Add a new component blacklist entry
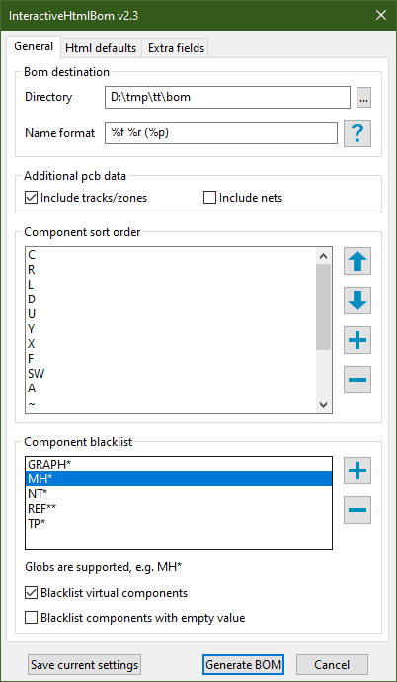The height and width of the screenshot is (682, 397). click(357, 470)
